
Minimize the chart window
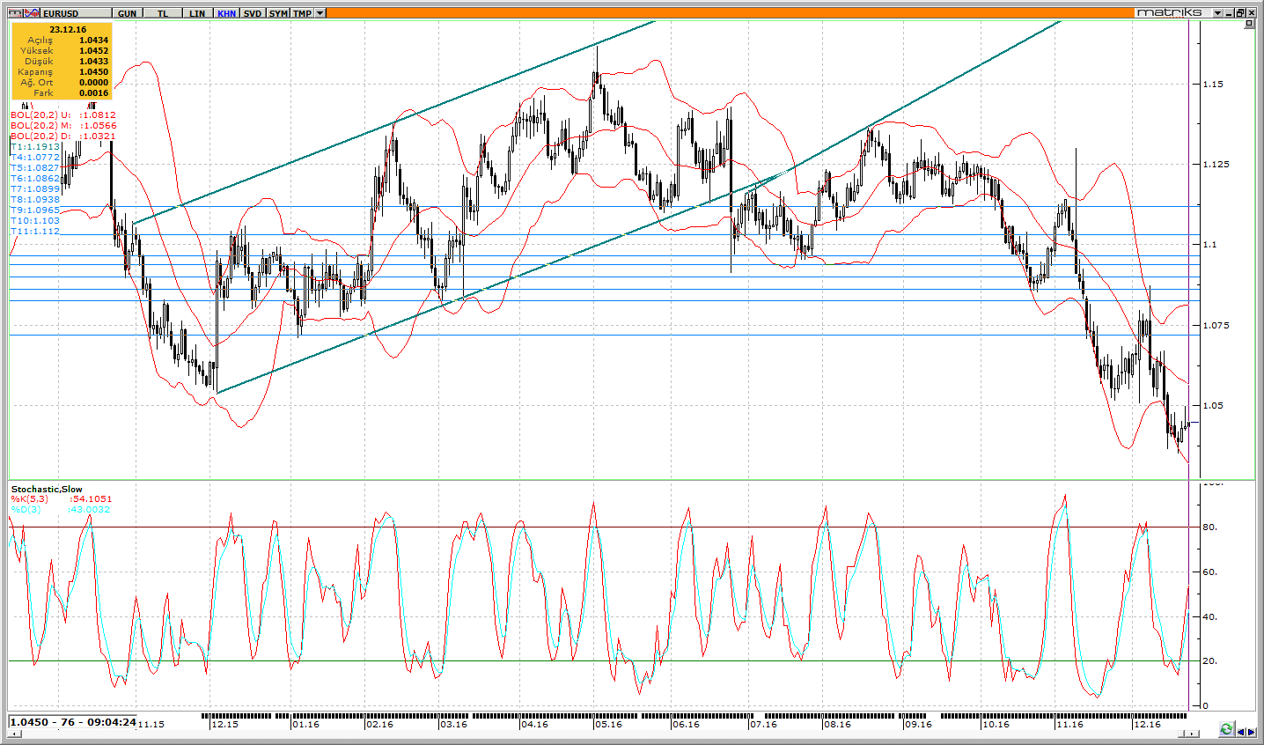tap(1230, 13)
